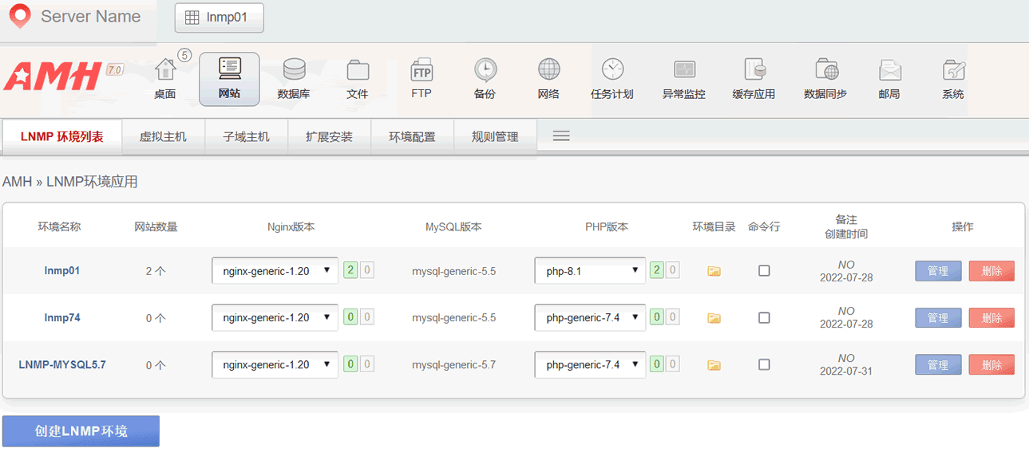Switch to 虚拟主机 tab
Image resolution: width=1029 pixels, height=452 pixels.
tap(163, 136)
